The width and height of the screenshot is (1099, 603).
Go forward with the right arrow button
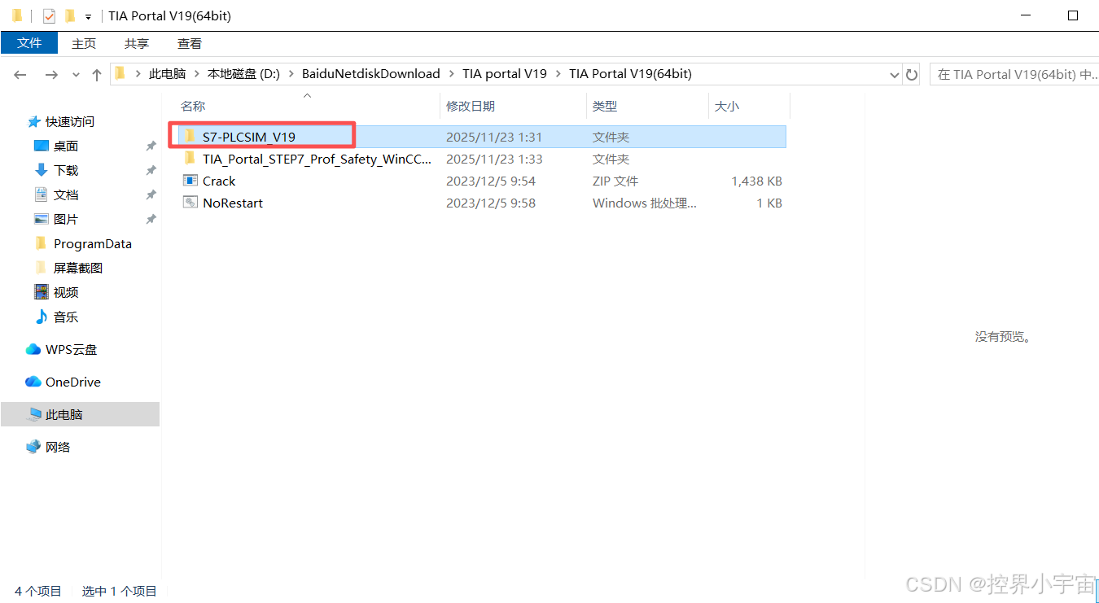click(x=50, y=74)
